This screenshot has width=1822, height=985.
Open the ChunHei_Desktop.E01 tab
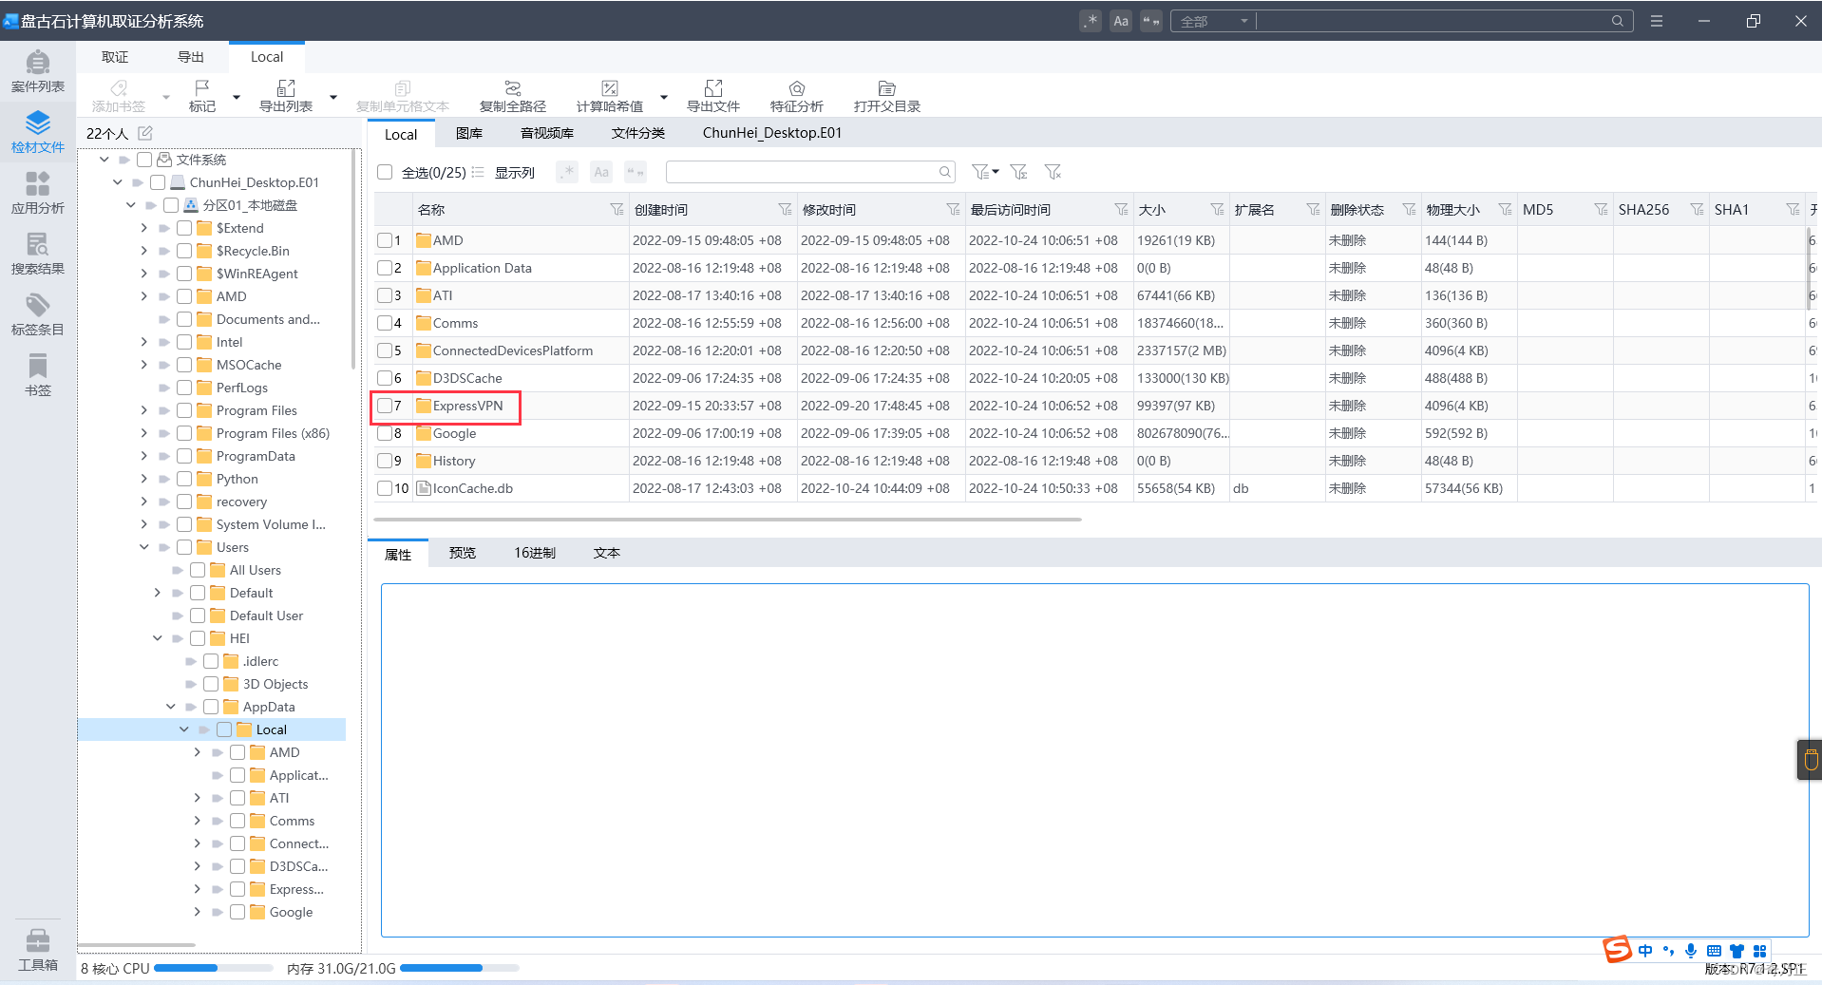coord(772,133)
